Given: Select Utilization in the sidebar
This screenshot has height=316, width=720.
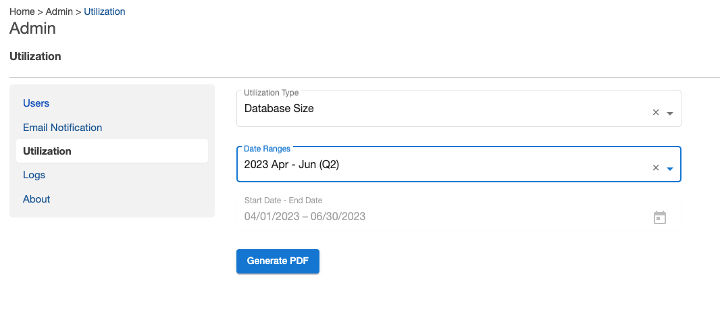Looking at the screenshot, I should point(47,151).
